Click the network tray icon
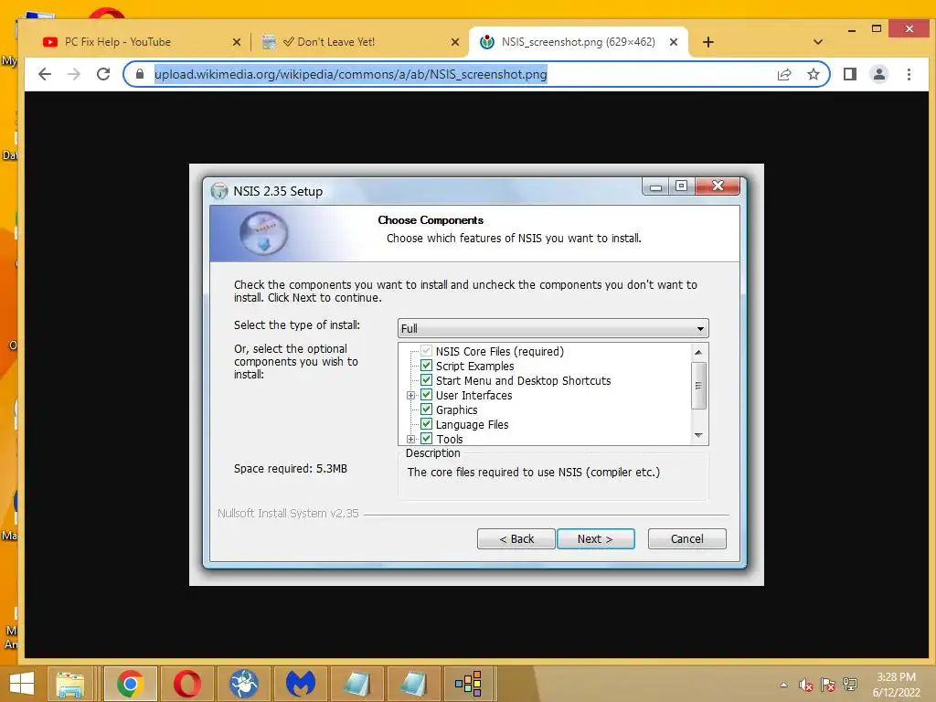936x702 pixels. point(850,685)
